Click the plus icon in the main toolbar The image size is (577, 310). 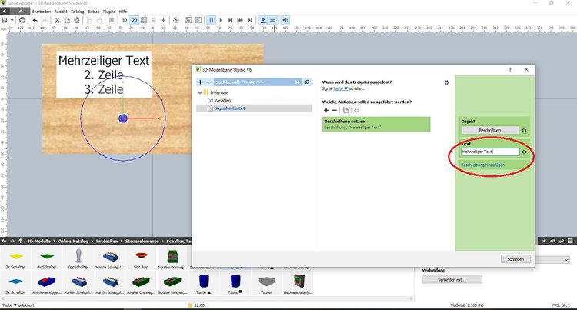pyautogui.click(x=163, y=20)
